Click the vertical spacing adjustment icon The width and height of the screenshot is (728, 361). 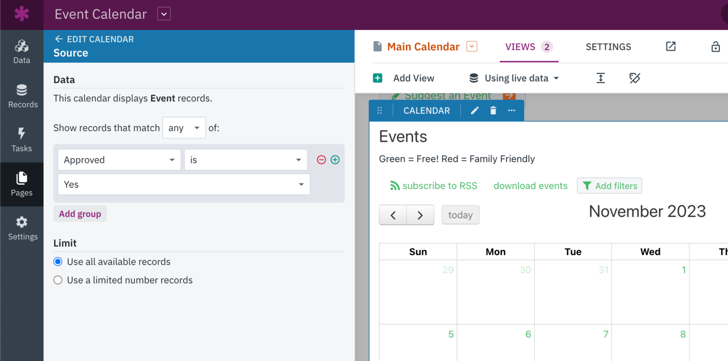click(600, 78)
